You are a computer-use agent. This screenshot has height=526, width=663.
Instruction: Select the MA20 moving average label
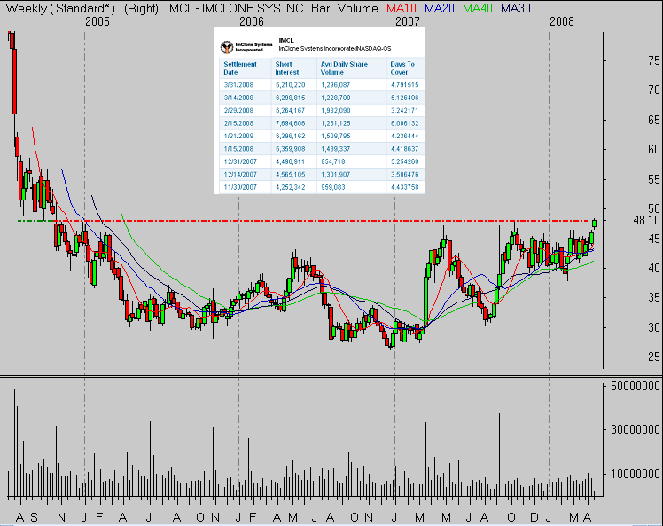440,8
